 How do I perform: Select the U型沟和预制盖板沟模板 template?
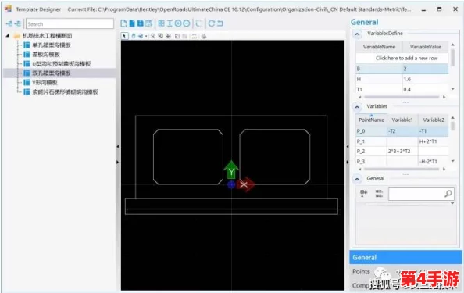62,63
